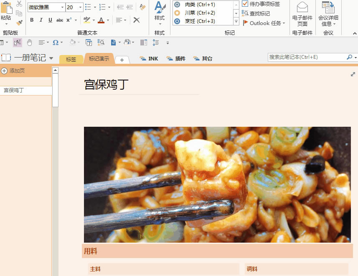The width and height of the screenshot is (358, 276).
Task: Click the blue document page icon
Action: 113,43
